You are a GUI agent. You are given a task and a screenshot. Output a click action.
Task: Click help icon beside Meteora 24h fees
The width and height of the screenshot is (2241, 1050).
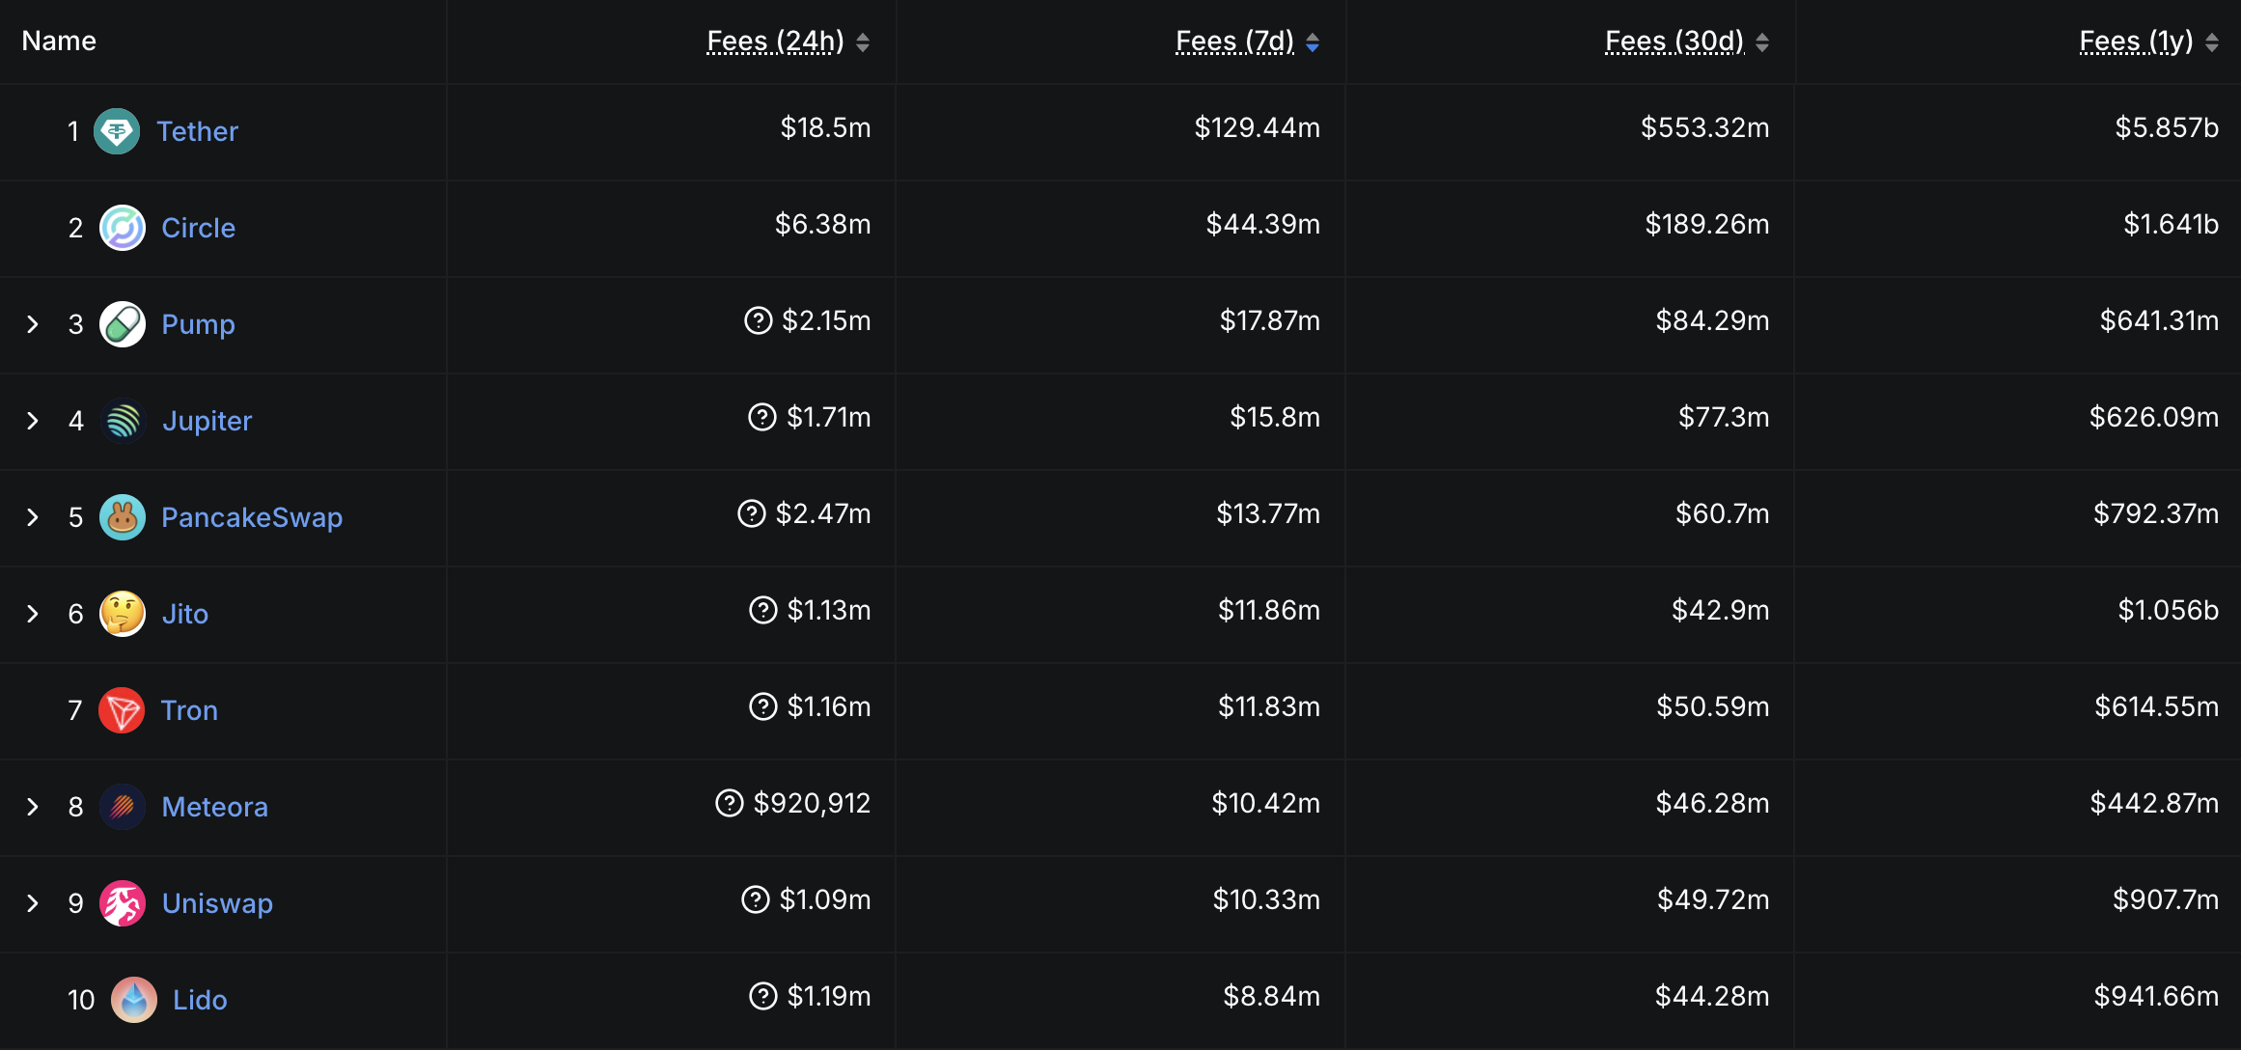click(730, 803)
